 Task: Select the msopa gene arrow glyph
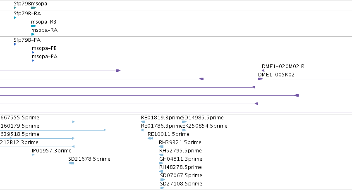coord(34,8)
